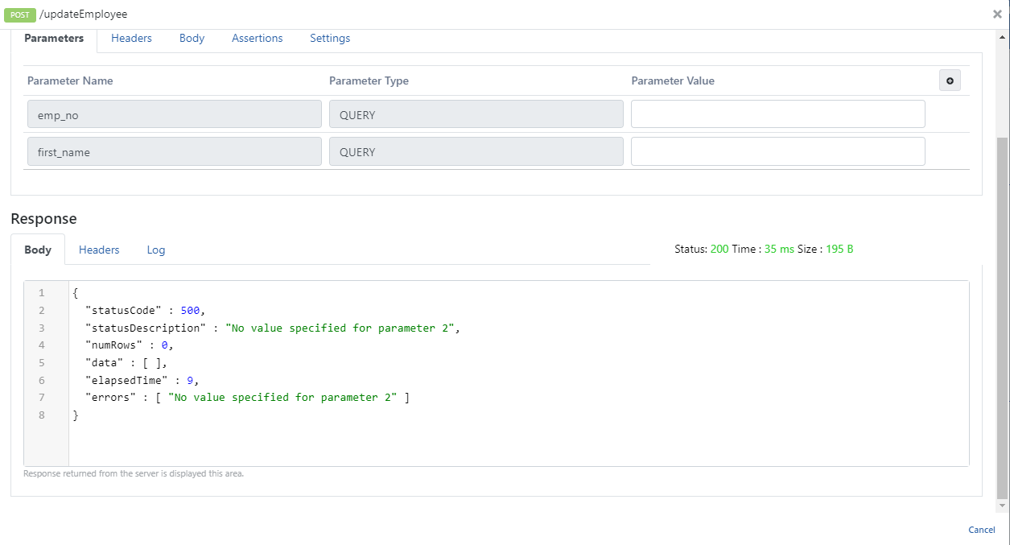This screenshot has width=1010, height=545.
Task: Click the "elapsedTime" : 9 line
Action: click(x=142, y=380)
